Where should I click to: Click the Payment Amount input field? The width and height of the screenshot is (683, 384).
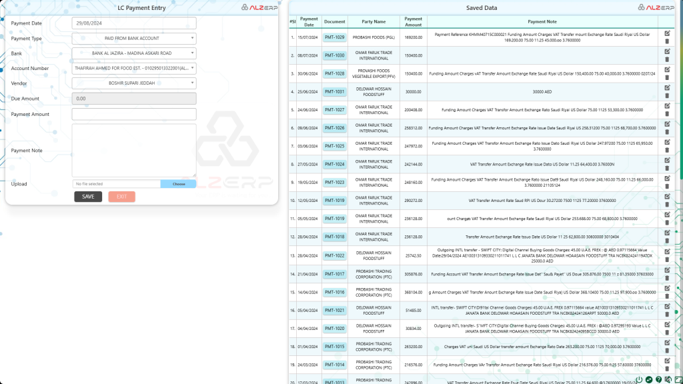[134, 114]
